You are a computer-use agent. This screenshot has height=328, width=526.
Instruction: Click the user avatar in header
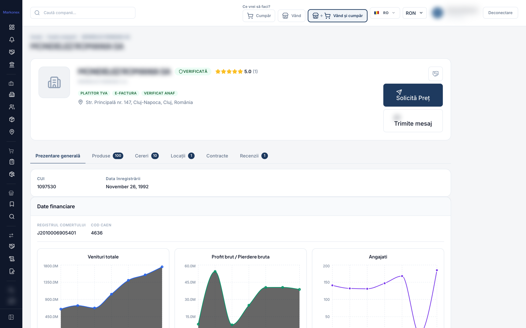pyautogui.click(x=438, y=13)
